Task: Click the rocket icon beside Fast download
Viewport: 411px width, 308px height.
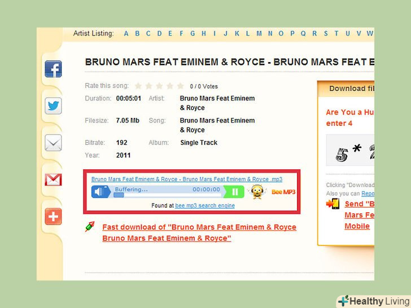Action: pyautogui.click(x=90, y=227)
